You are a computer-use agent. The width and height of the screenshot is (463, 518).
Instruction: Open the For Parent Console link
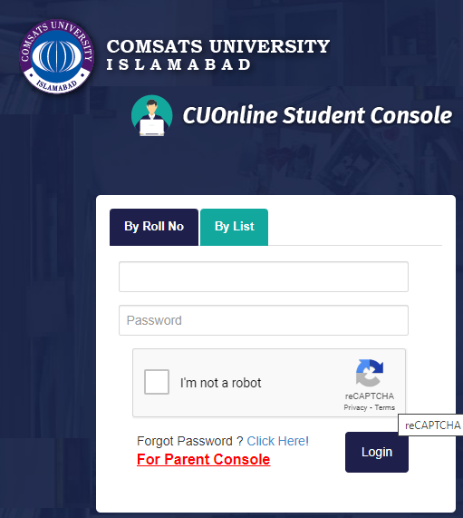pos(203,459)
